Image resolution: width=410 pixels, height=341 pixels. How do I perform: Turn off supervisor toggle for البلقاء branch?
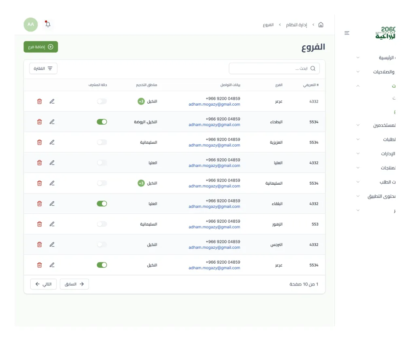[102, 204]
